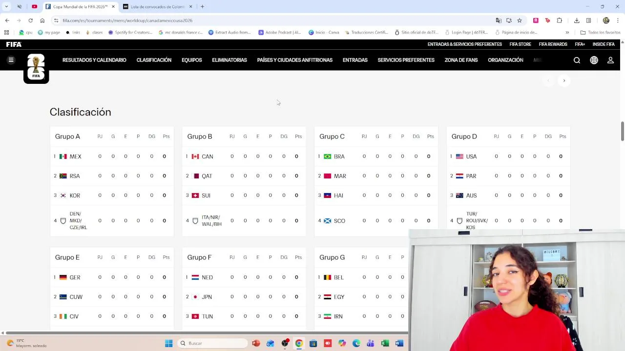625x351 pixels.
Task: Open the user account profile icon
Action: [x=610, y=60]
